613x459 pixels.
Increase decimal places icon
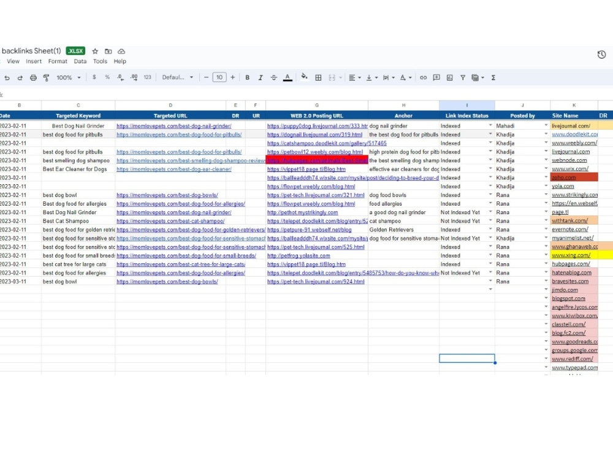134,77
